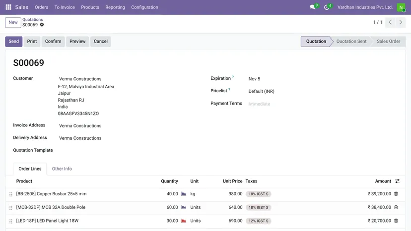411x231 pixels.
Task: Delete the MCB 32A Double Pole line
Action: [396, 207]
